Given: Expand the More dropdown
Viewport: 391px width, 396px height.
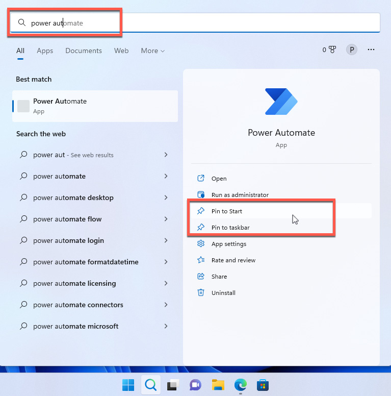Looking at the screenshot, I should 153,51.
